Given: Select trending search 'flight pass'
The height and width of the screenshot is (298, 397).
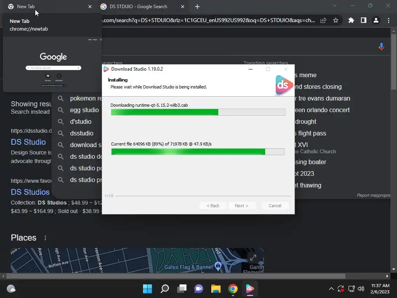Looking at the screenshot, I should 310,133.
